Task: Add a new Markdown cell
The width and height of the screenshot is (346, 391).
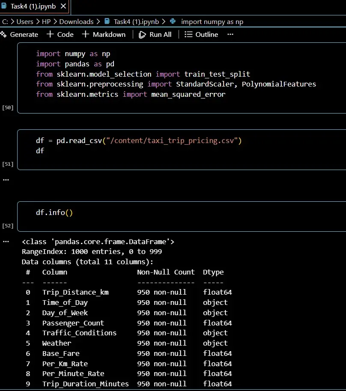Action: (x=104, y=34)
